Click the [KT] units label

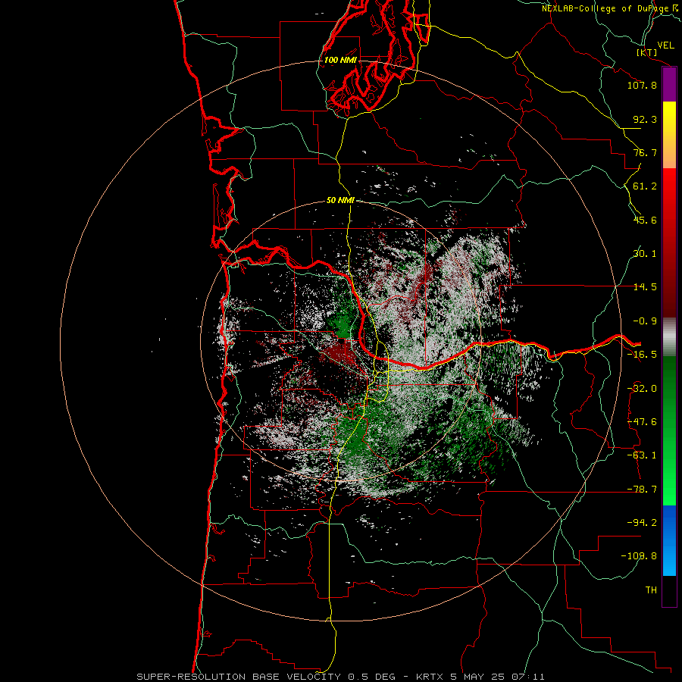tap(646, 52)
